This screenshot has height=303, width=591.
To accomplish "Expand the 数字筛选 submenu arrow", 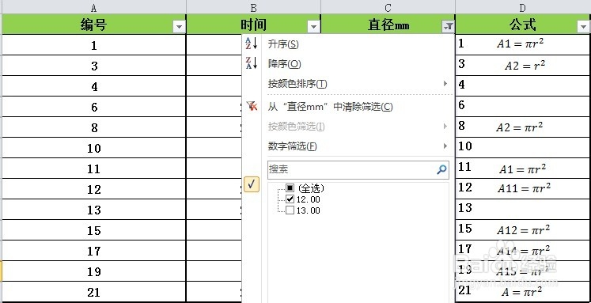I will tap(445, 146).
